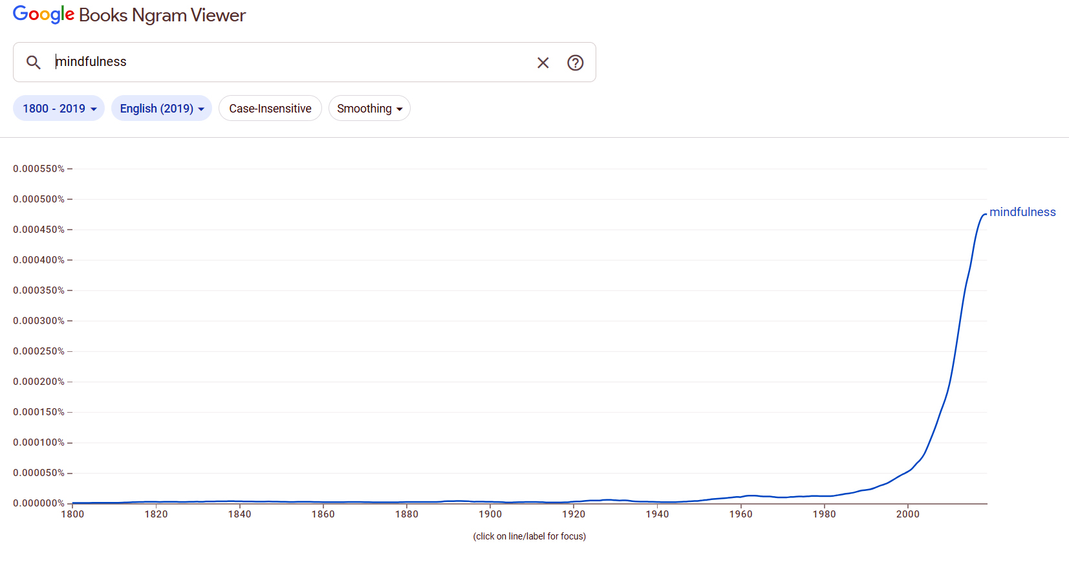Viewport: 1069px width, 566px height.
Task: Toggle the Case-Insensitive option
Action: [x=270, y=109]
